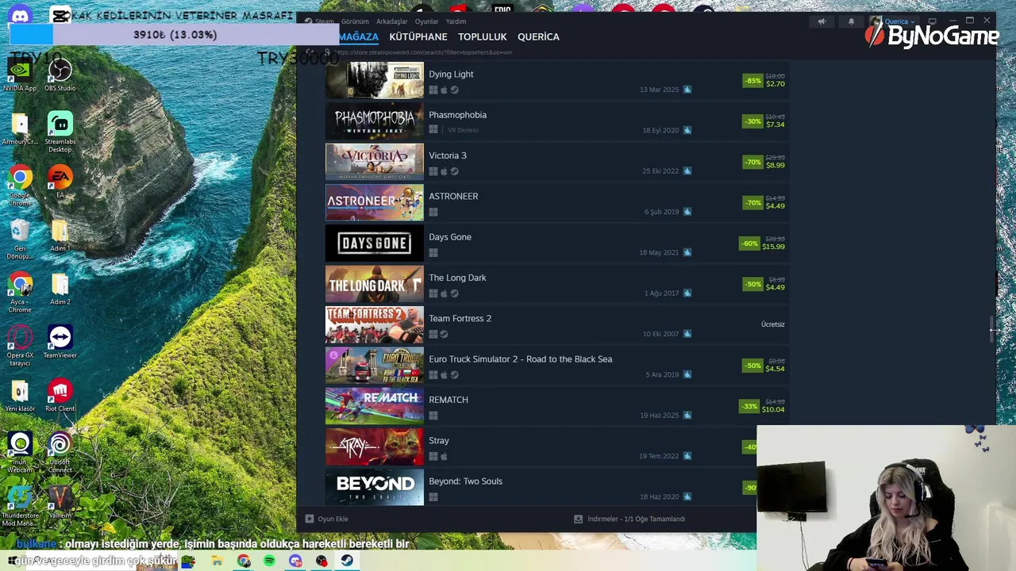Open the Arkadaşlar menu

pos(392,21)
